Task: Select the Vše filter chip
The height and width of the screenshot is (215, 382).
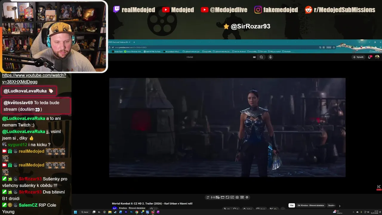Action: tap(292, 205)
